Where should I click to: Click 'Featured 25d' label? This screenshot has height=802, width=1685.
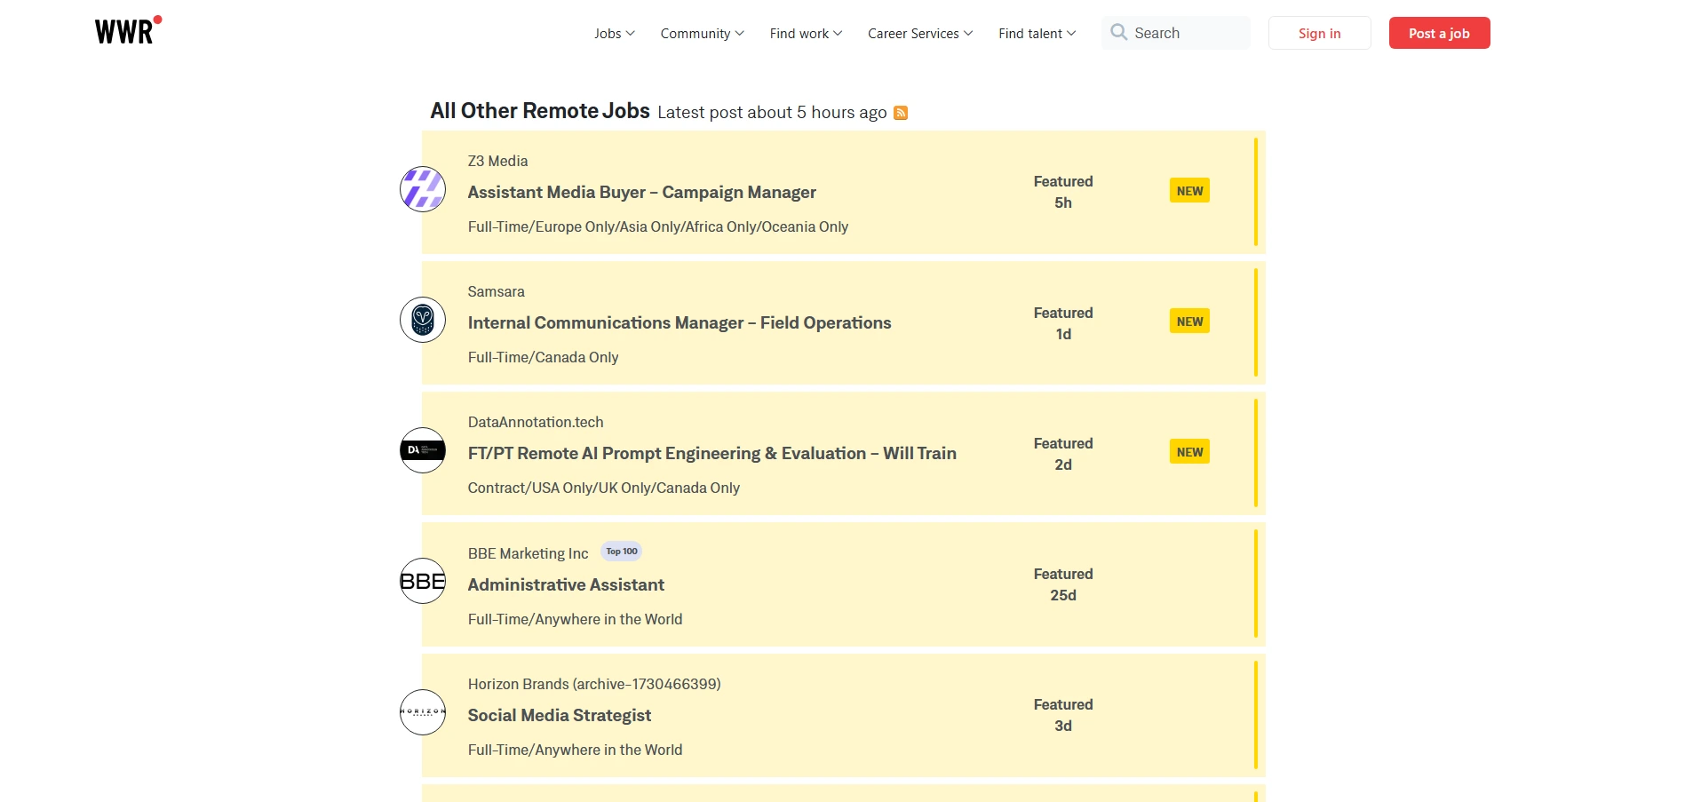[1063, 584]
